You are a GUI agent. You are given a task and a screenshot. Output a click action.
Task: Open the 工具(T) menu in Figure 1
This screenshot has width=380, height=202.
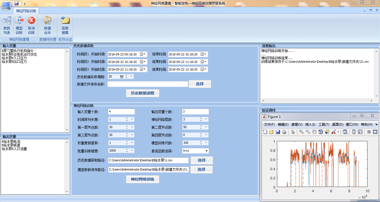(x=324, y=124)
